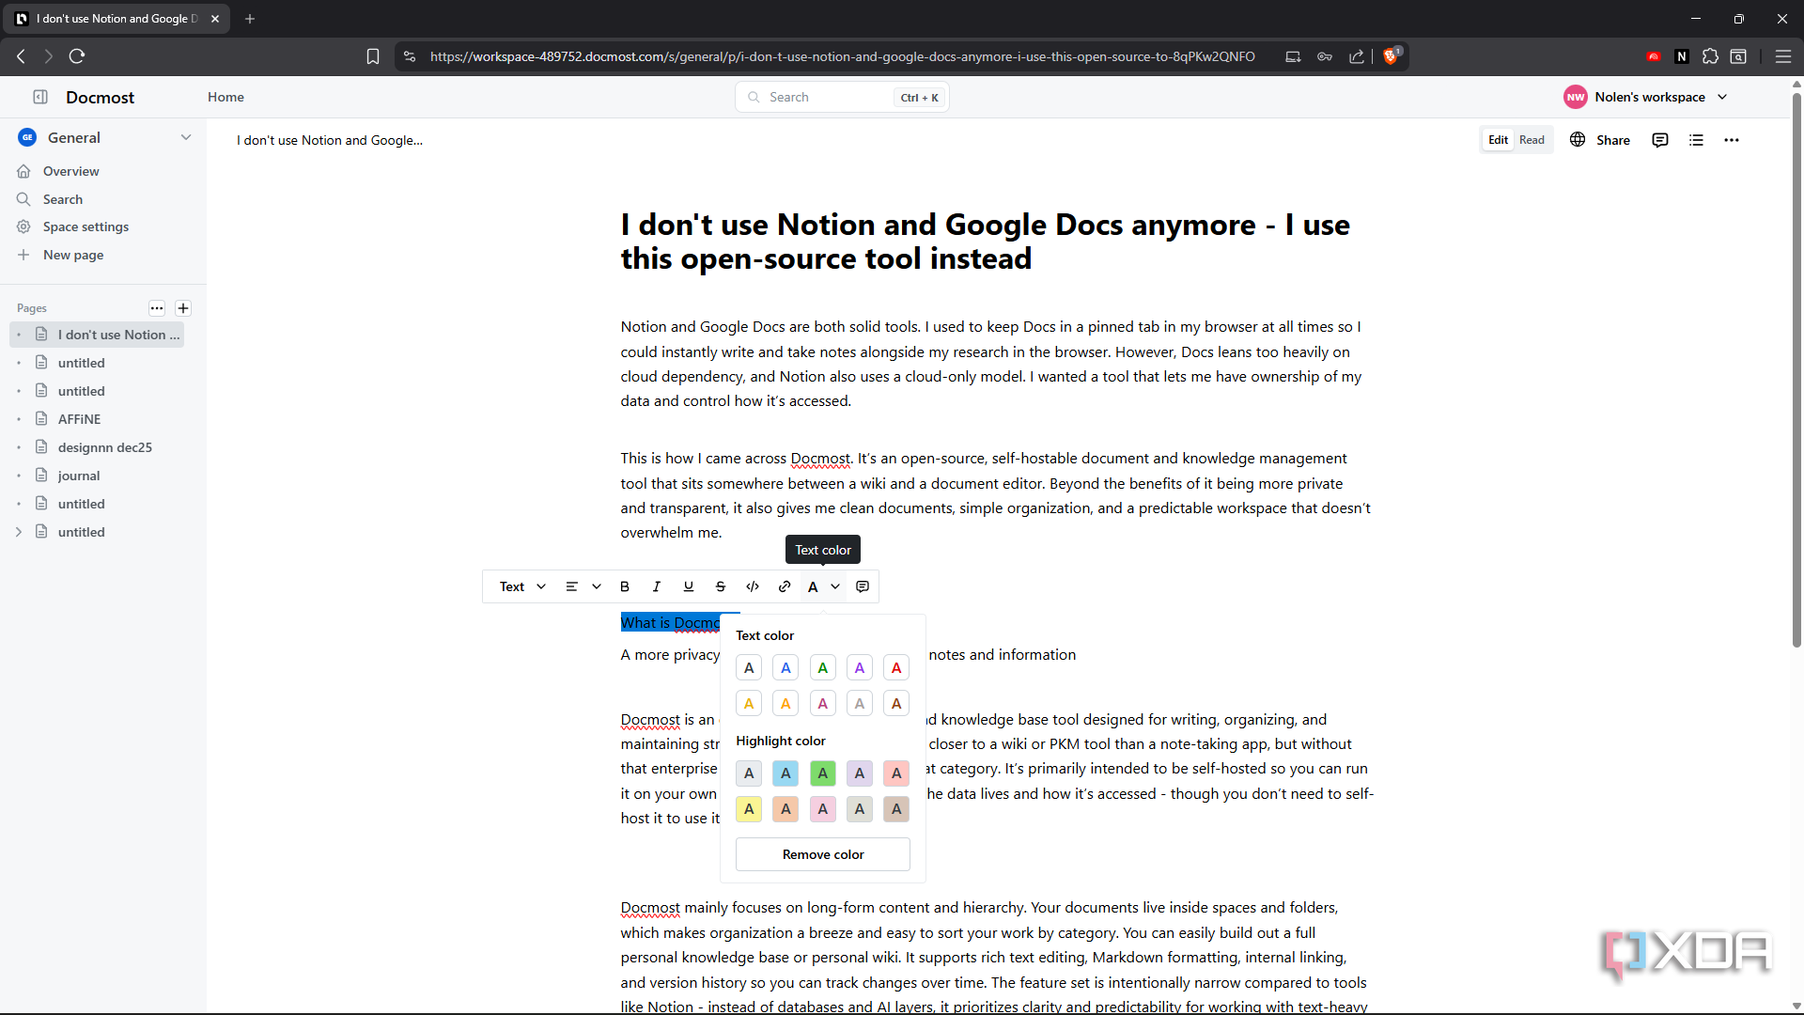Viewport: 1804px width, 1015px height.
Task: Reload the browser page
Action: (77, 56)
